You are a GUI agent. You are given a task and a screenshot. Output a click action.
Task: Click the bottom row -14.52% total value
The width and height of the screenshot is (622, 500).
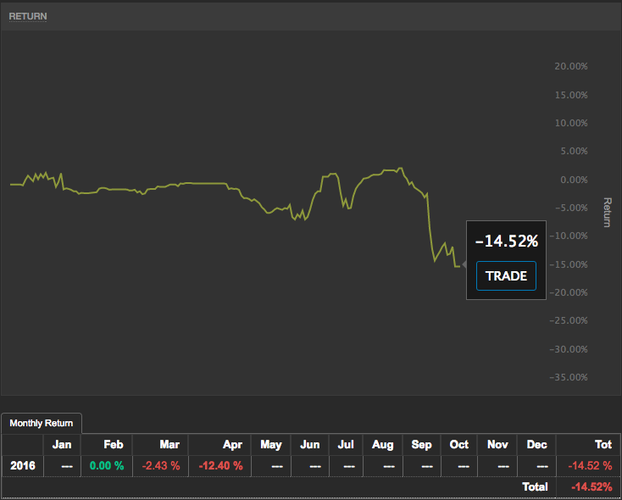[x=591, y=486]
